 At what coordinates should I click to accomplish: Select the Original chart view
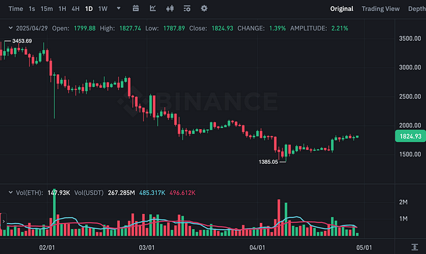pos(342,9)
